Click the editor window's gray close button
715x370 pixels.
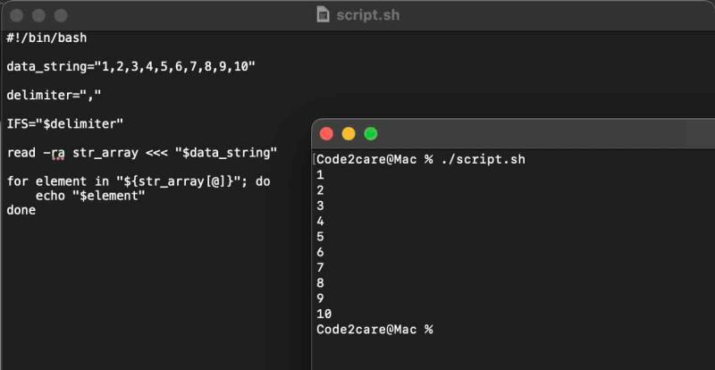coord(16,15)
